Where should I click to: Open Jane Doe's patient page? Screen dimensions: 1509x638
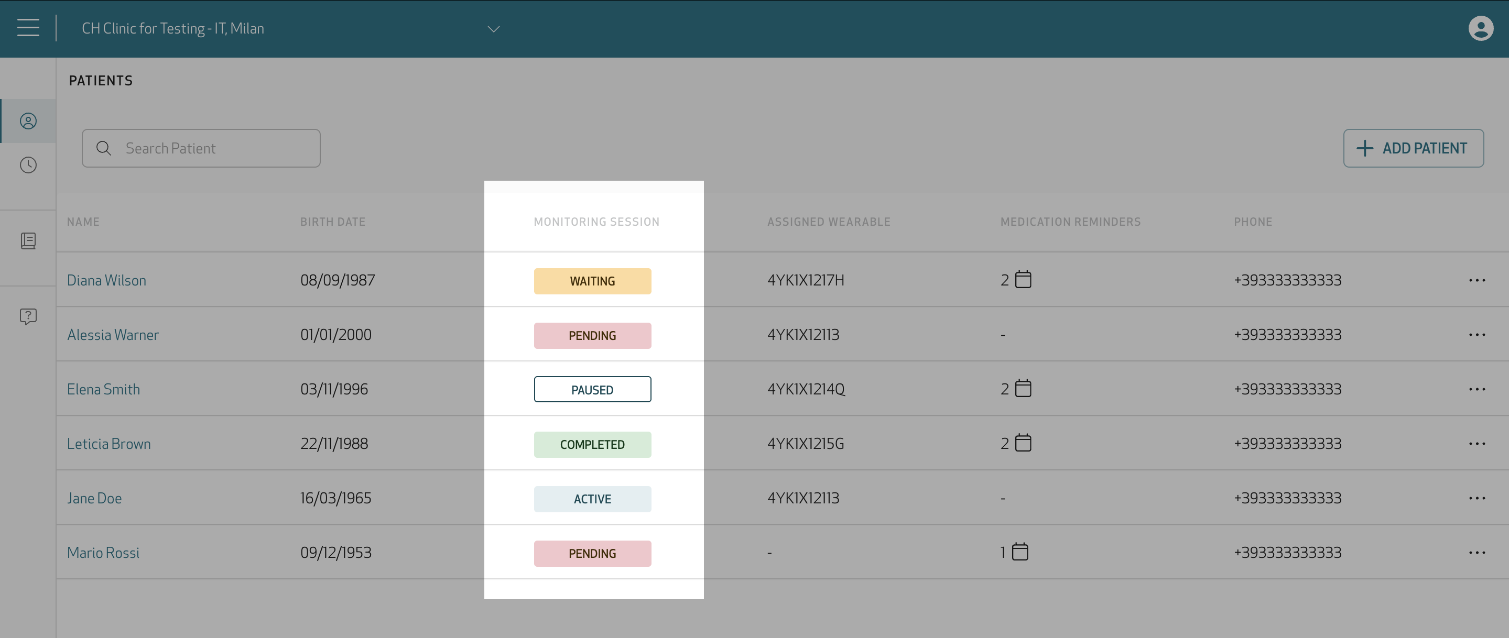[94, 498]
